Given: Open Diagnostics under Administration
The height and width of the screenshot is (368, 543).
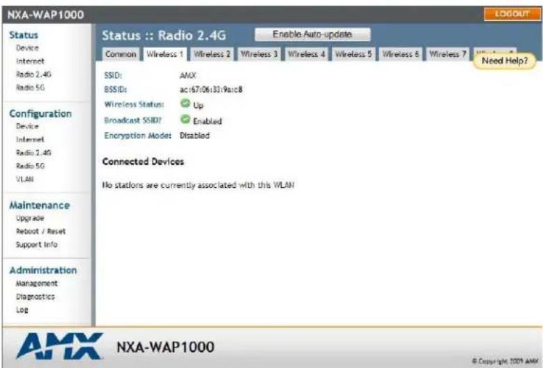Looking at the screenshot, I should pyautogui.click(x=35, y=296).
